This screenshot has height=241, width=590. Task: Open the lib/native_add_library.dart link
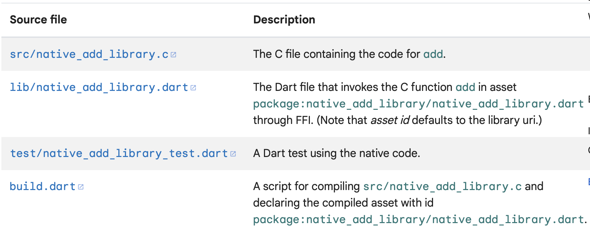tap(99, 87)
